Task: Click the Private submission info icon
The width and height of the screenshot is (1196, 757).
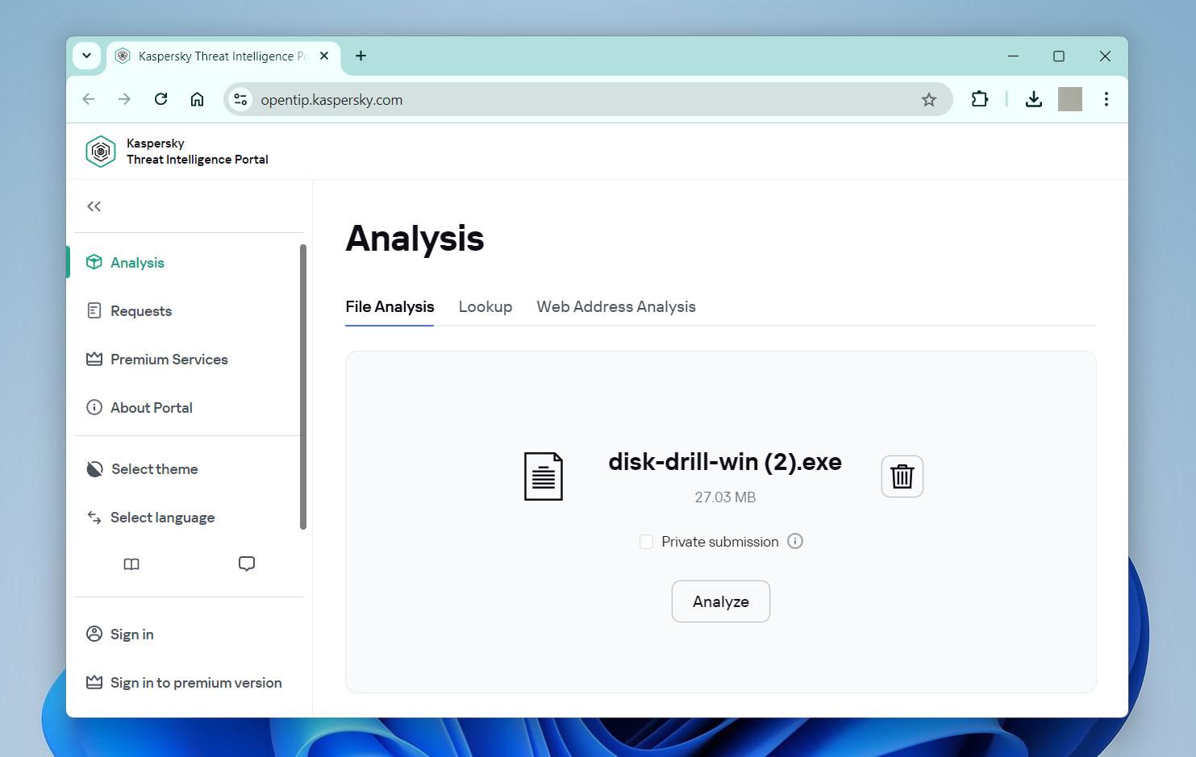Action: (x=795, y=541)
